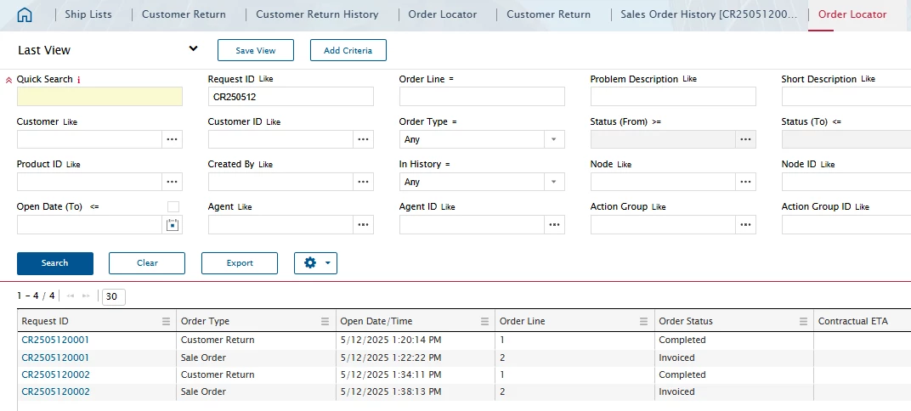Open first CR2505120001 request link

click(x=56, y=341)
